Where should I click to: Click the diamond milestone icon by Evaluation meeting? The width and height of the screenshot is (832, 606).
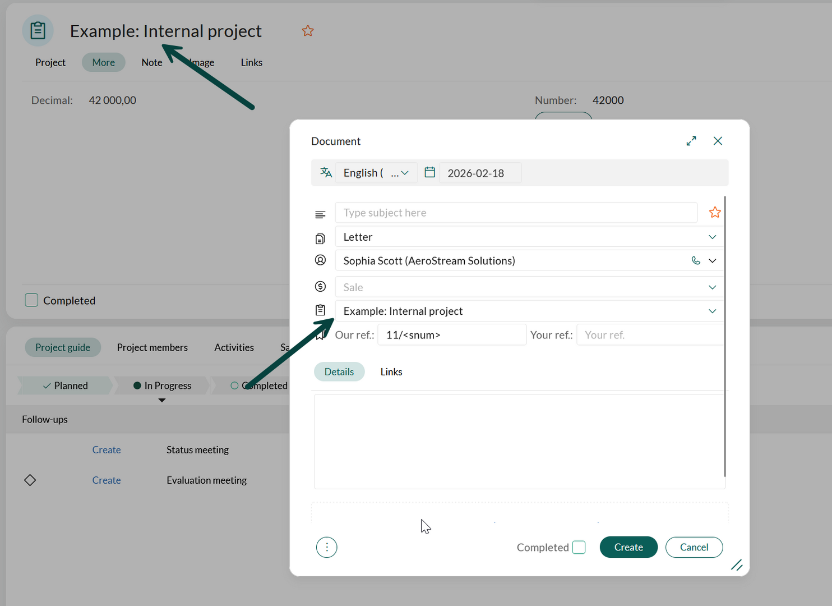(30, 480)
